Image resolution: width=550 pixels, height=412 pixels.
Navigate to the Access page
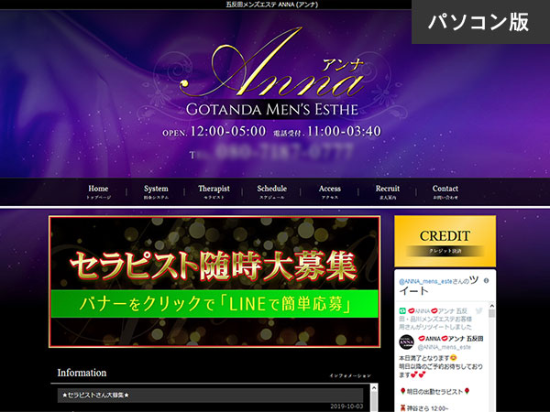coord(329,192)
